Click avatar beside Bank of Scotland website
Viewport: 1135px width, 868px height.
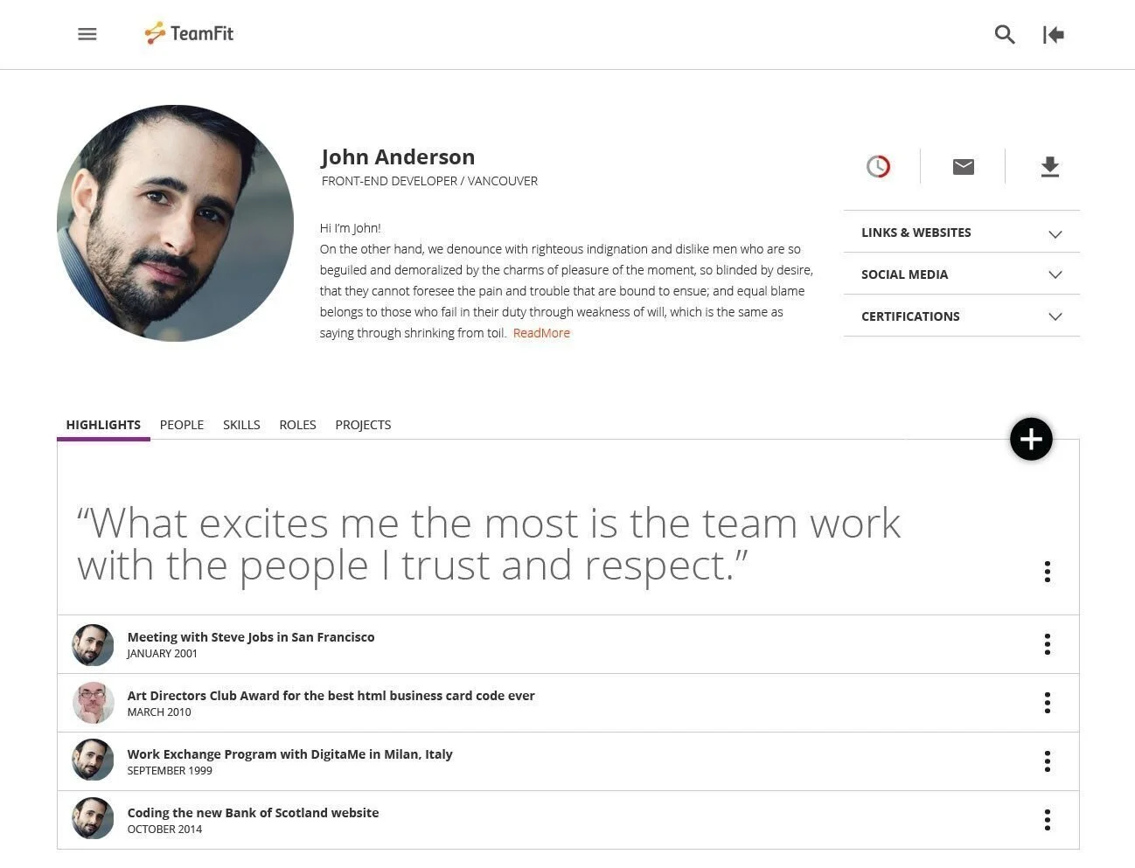coord(93,819)
